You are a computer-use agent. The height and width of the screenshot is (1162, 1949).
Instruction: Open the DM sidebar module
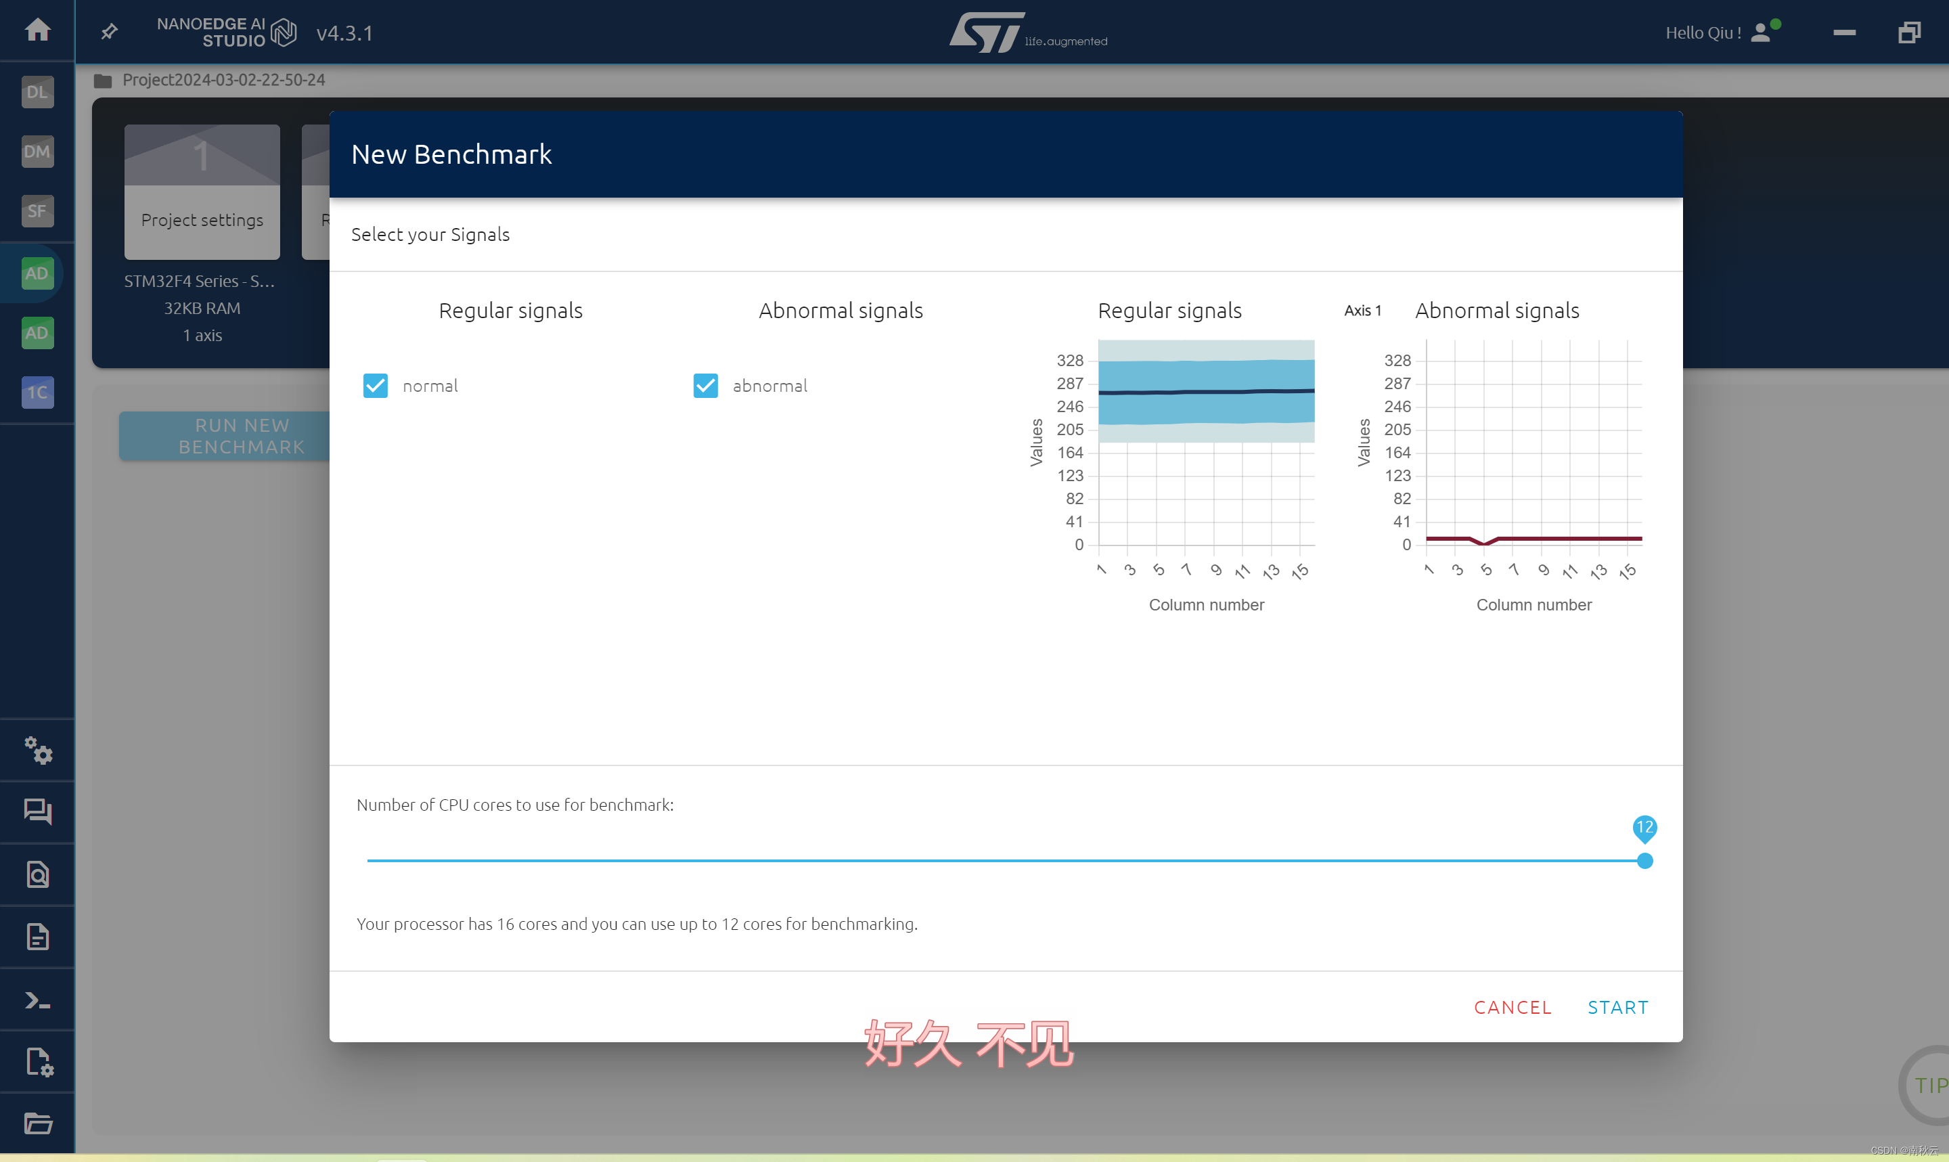point(37,151)
